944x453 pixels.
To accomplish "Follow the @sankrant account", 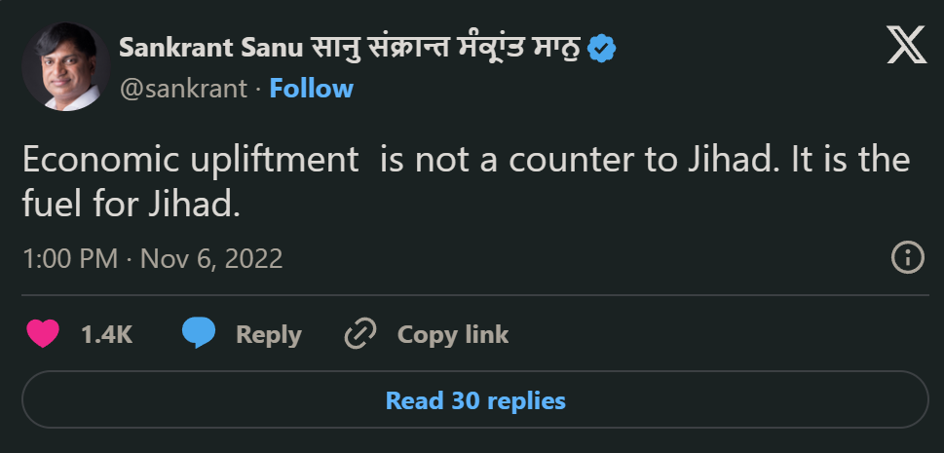I will [311, 89].
